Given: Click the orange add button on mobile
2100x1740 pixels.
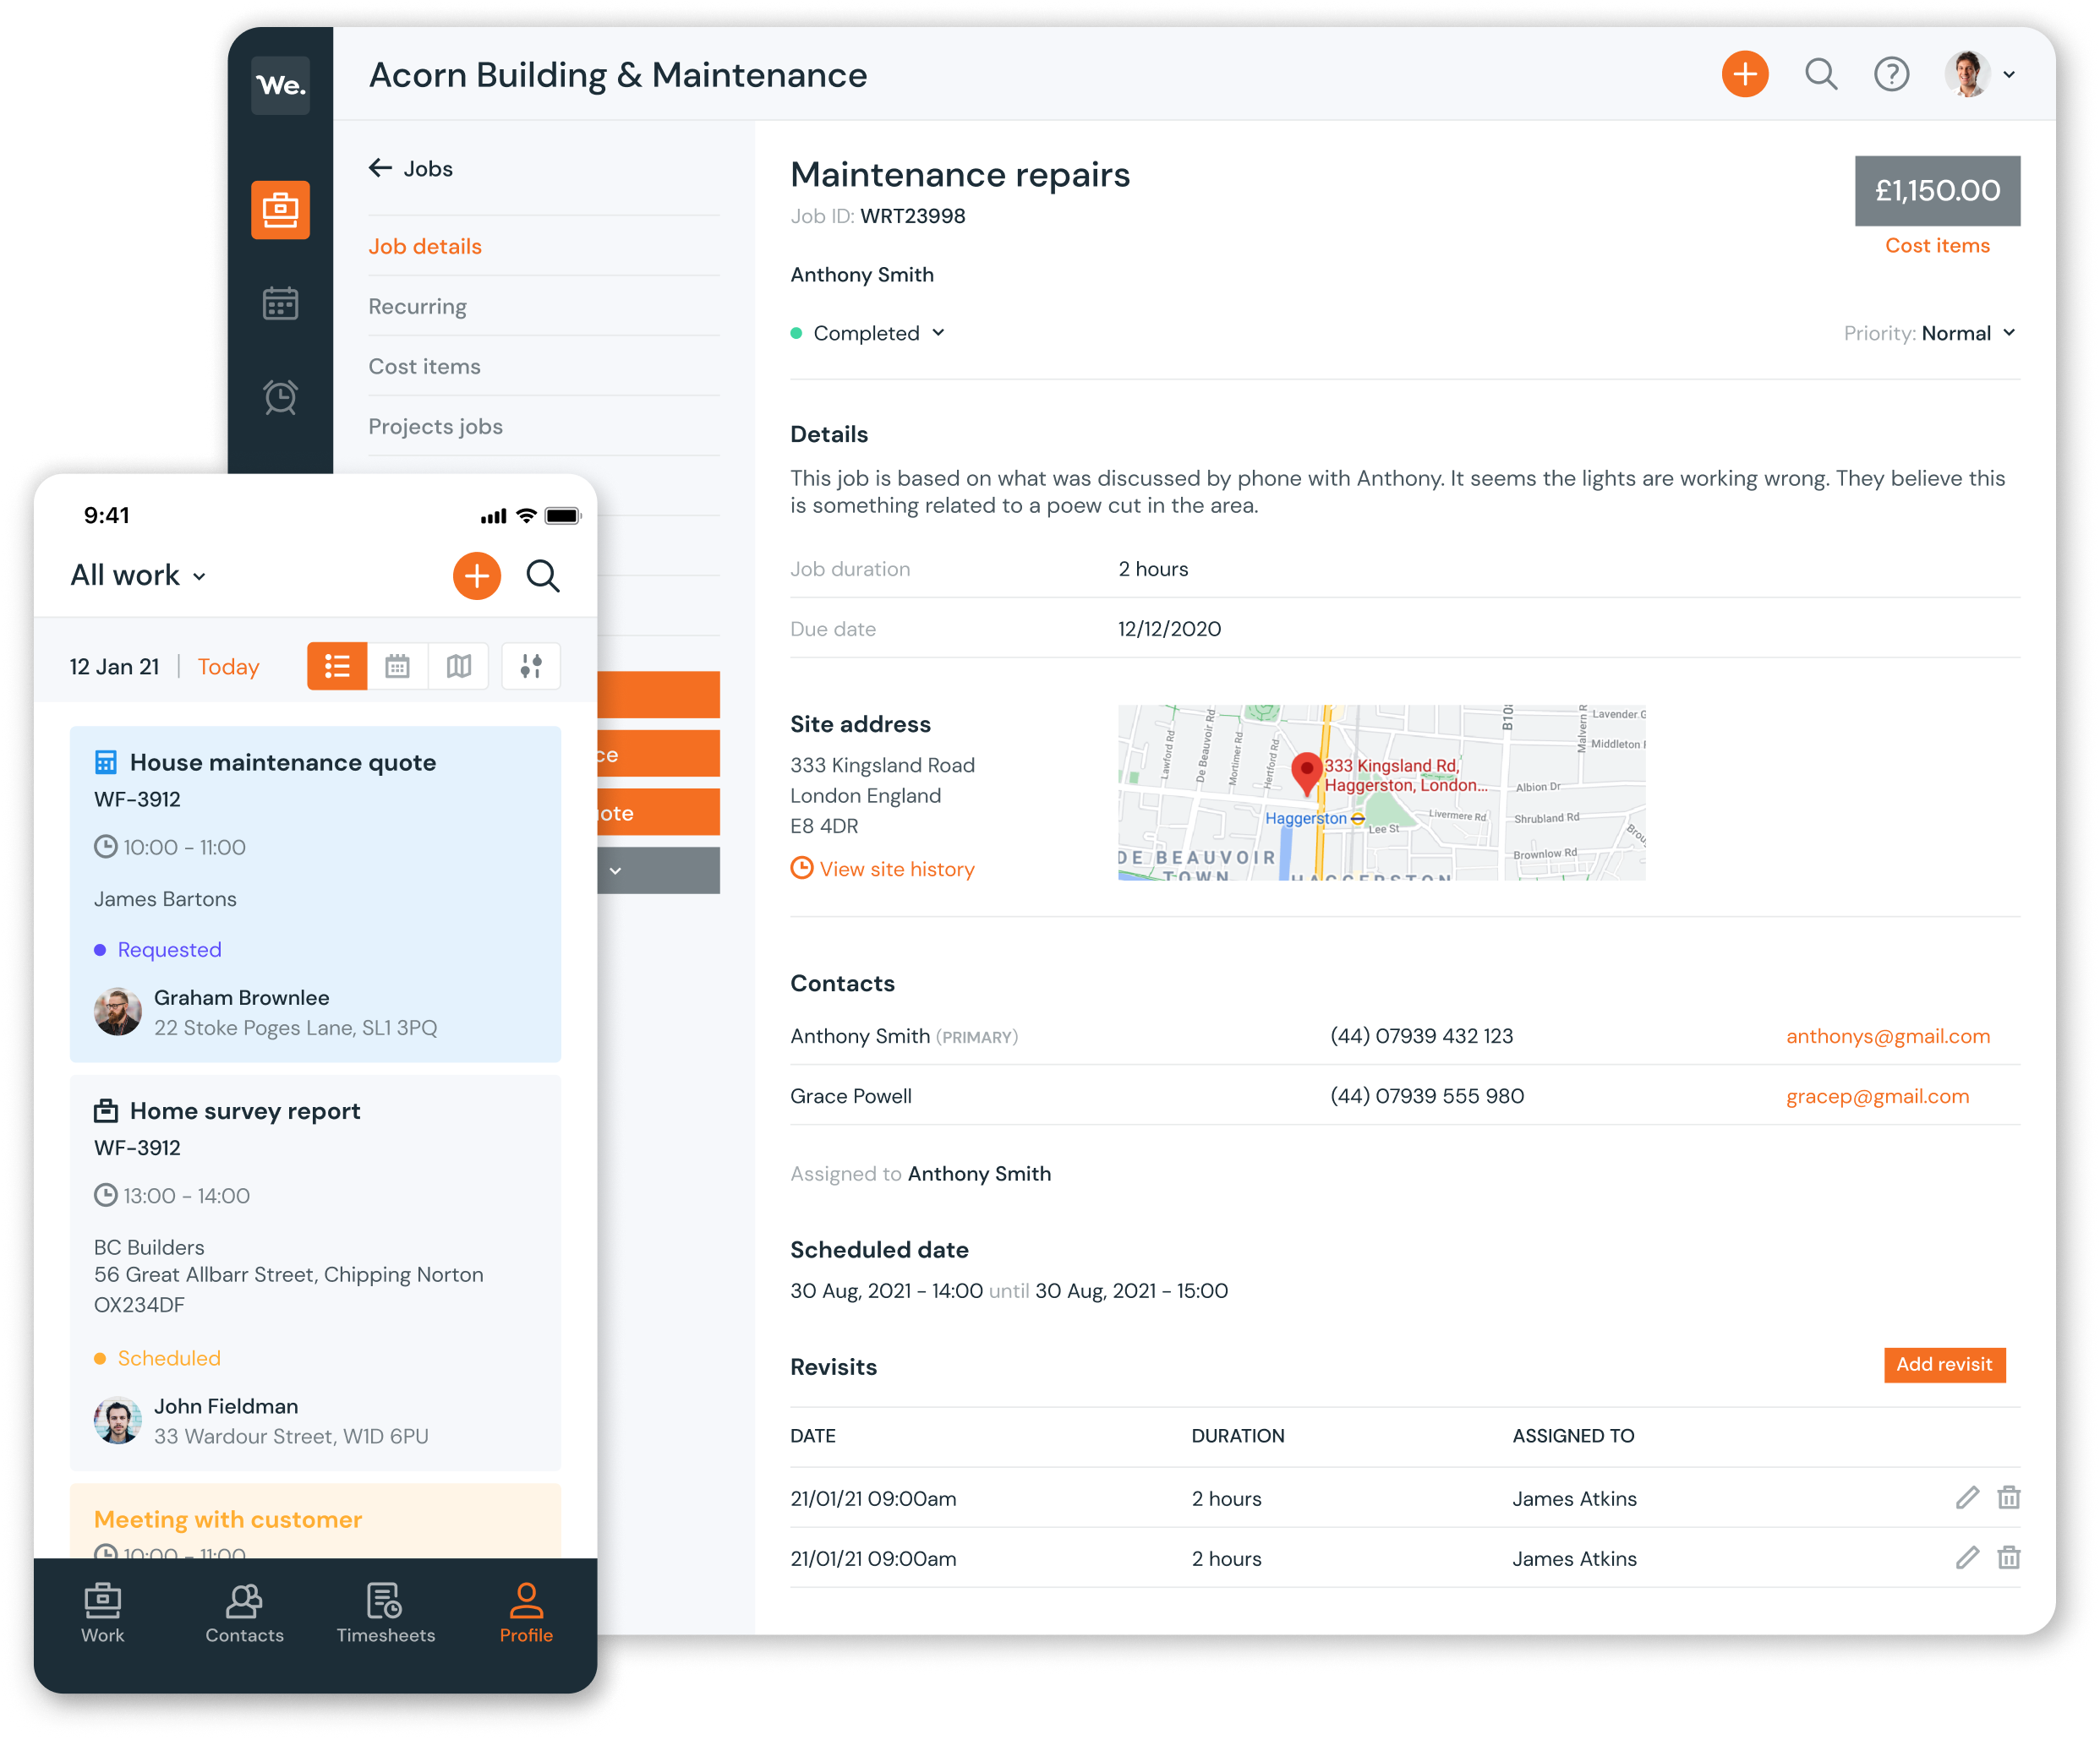Looking at the screenshot, I should tap(476, 575).
